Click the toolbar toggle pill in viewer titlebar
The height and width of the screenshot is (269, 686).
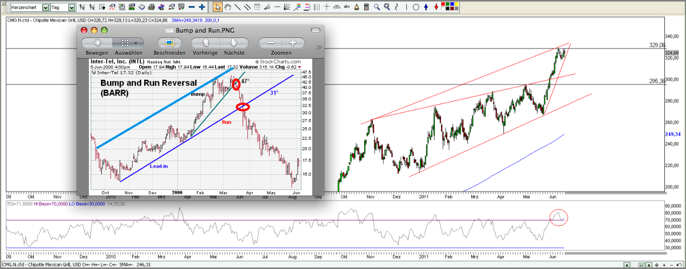(315, 30)
